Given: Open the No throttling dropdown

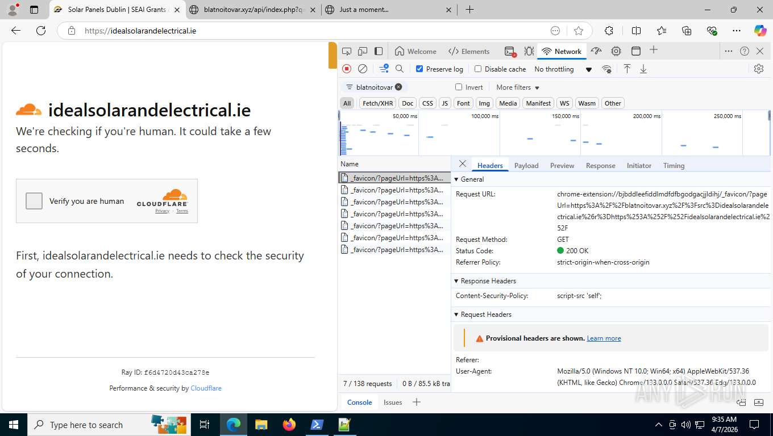Looking at the screenshot, I should tap(563, 69).
